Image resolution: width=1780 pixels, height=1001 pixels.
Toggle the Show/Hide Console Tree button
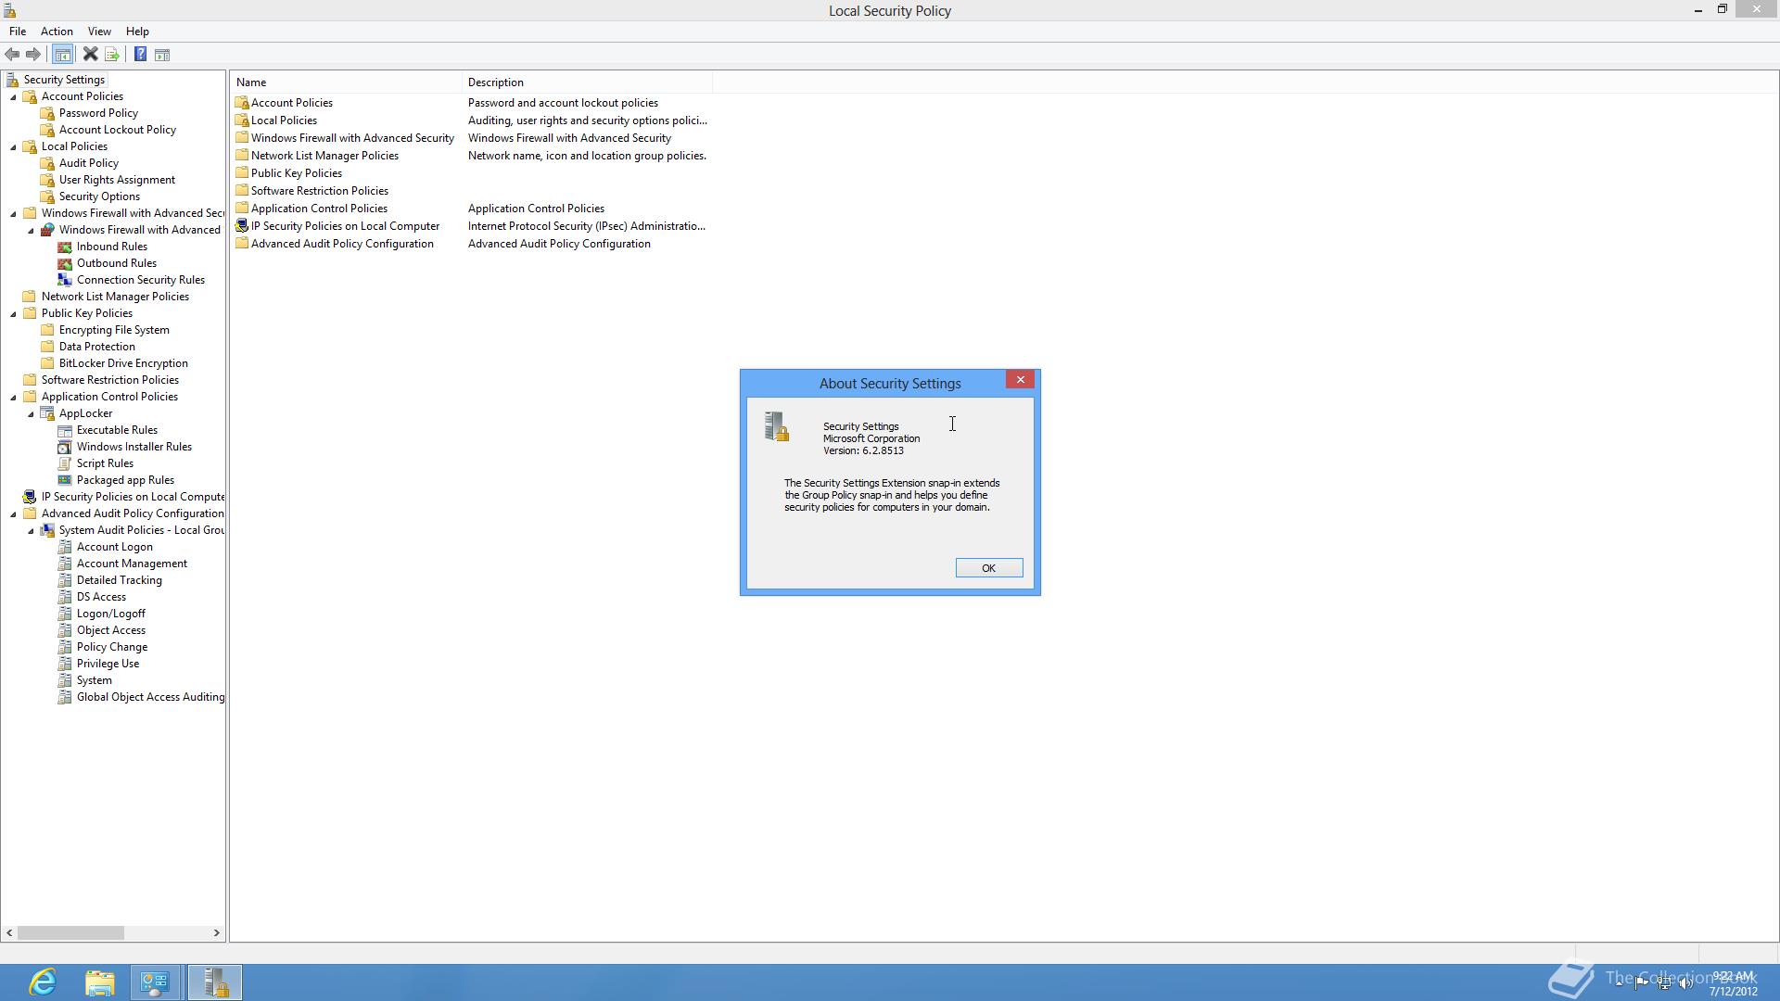point(62,55)
